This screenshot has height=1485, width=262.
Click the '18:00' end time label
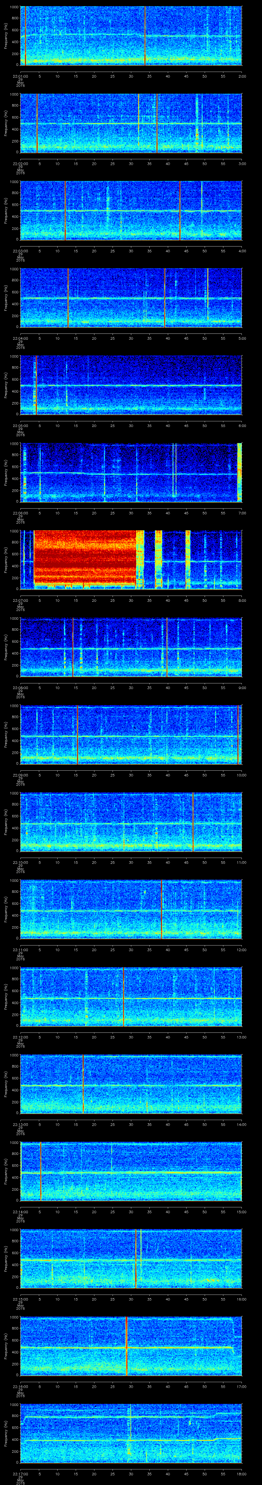coord(241,1474)
